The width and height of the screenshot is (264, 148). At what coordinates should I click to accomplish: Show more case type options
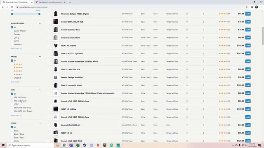(x=16, y=115)
